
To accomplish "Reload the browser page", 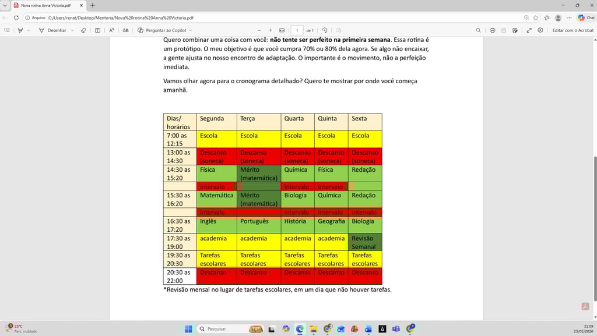I will 16,18.
